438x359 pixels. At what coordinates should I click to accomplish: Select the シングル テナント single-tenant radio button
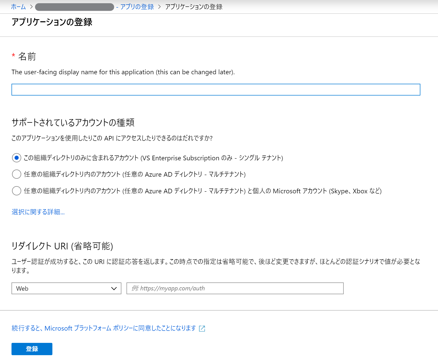[16, 158]
